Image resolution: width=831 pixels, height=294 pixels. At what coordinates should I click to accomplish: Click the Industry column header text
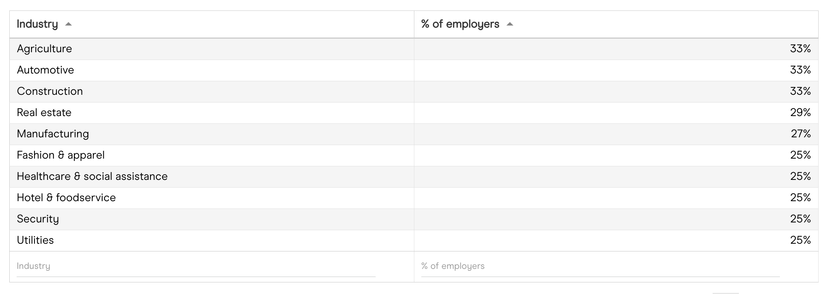click(37, 24)
